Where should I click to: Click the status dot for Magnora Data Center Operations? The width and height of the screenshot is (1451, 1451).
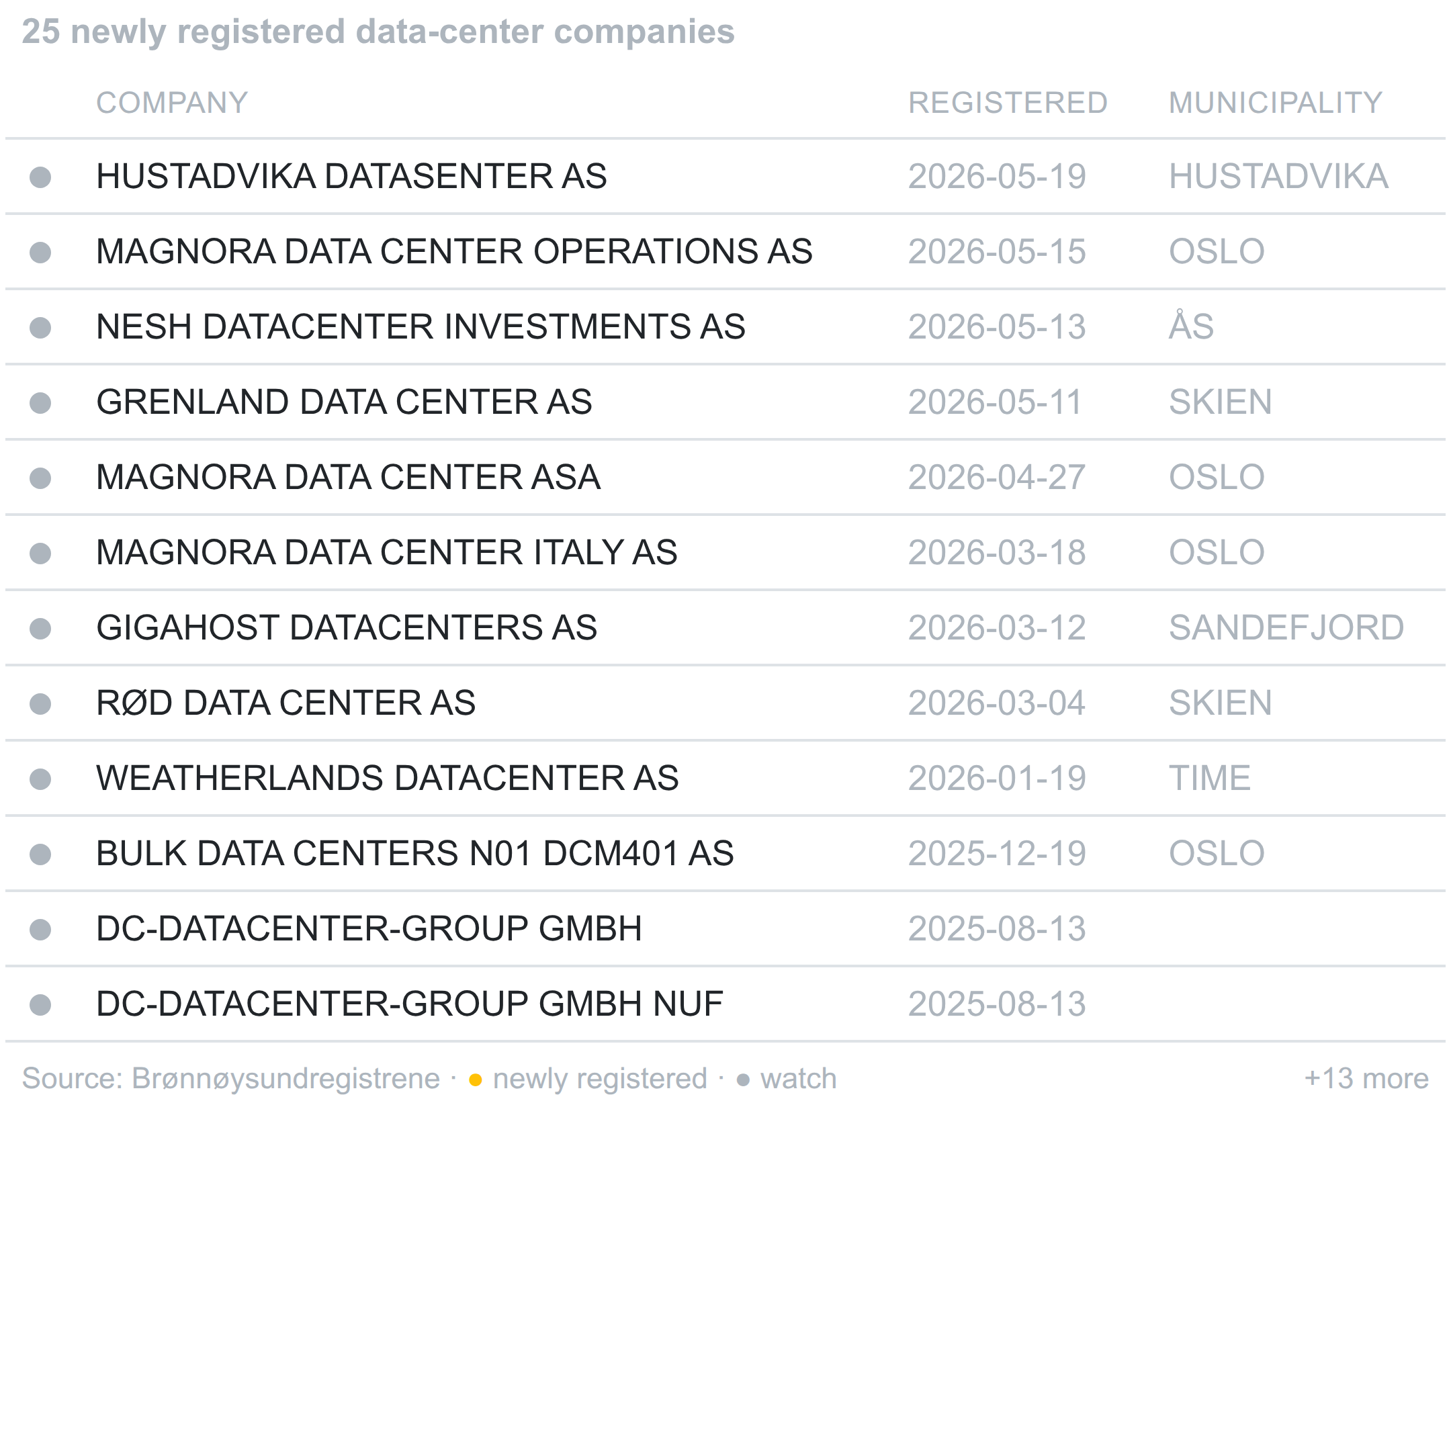[40, 253]
